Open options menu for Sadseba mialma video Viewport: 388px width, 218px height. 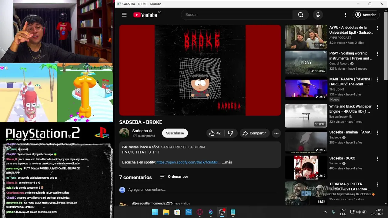point(378,133)
